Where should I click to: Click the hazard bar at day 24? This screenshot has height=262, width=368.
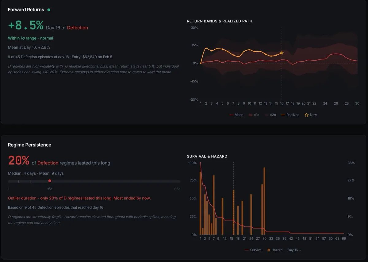pos(251,214)
